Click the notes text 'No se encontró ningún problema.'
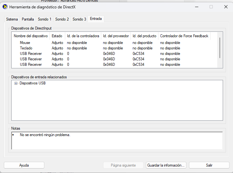The height and width of the screenshot is (173, 233). tap(45, 135)
